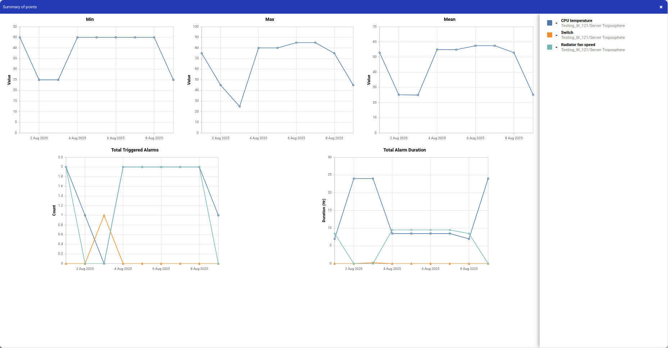Click the CPU temperature blue color swatch
Viewport: 668px width, 348px height.
pos(550,23)
